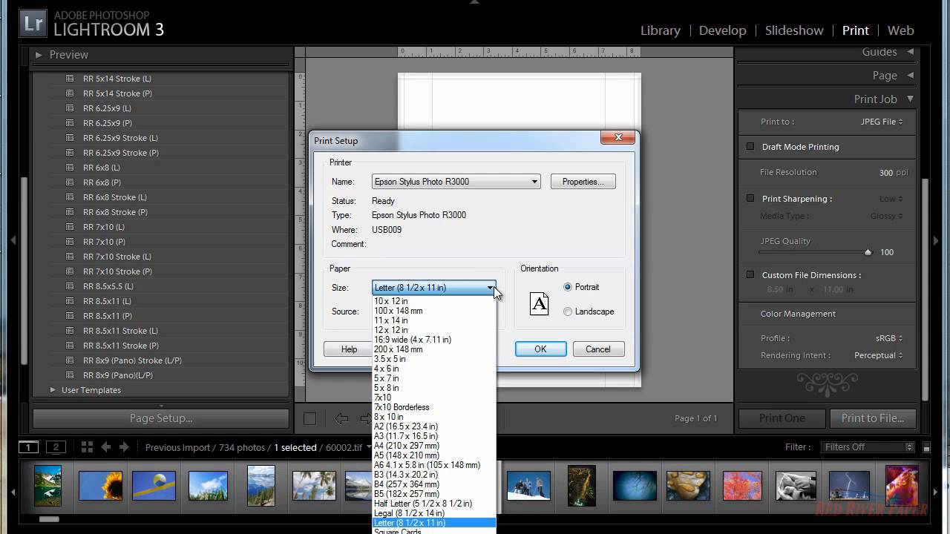Click the second window '2' display icon

56,447
